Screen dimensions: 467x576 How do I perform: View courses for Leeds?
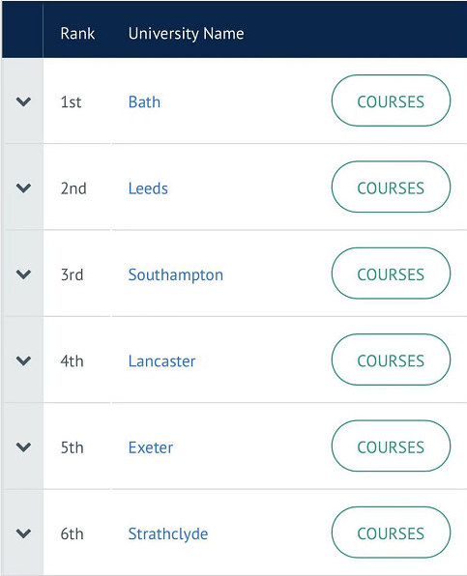391,187
